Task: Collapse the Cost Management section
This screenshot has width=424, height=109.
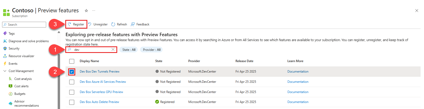Action: (x=5, y=71)
